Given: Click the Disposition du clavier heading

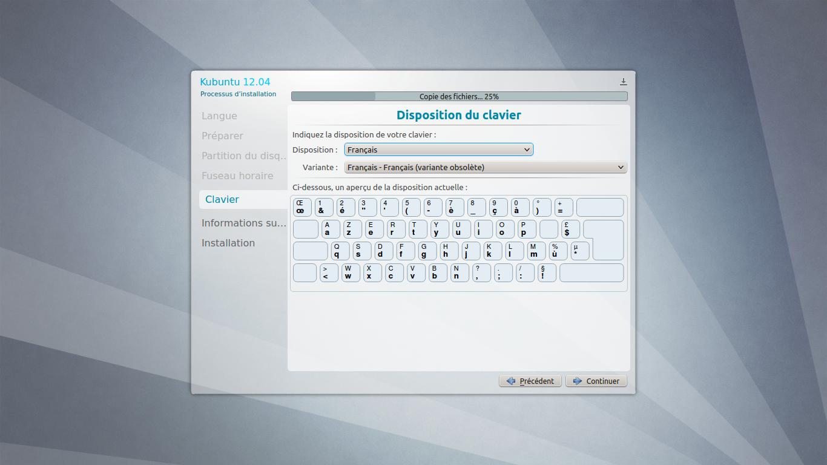Looking at the screenshot, I should (459, 115).
